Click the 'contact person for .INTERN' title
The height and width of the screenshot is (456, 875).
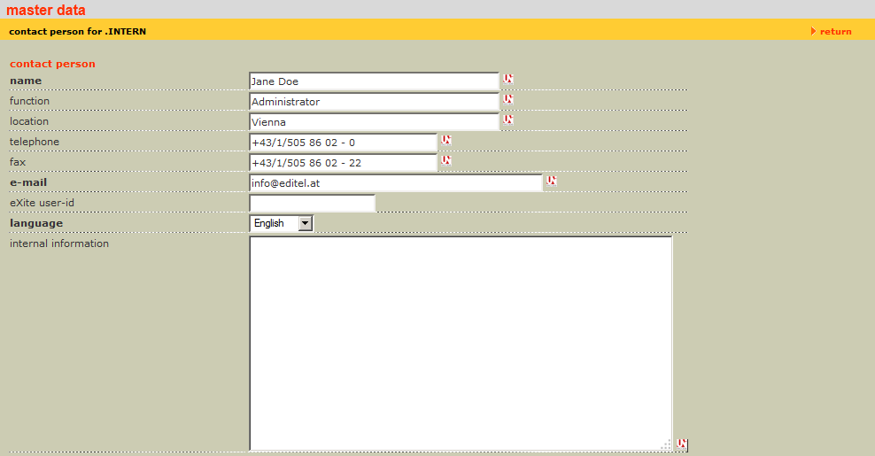click(x=78, y=31)
